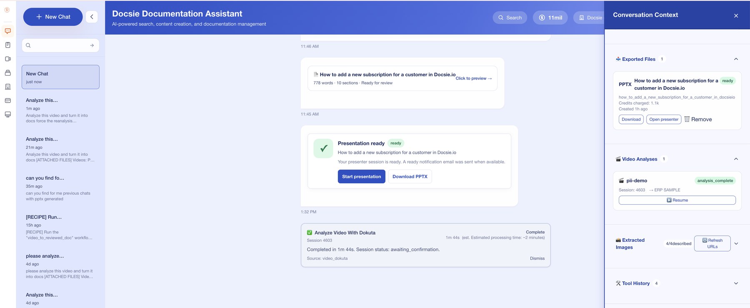Click the "analysis_complete" status badge
750x308 pixels.
(x=715, y=180)
